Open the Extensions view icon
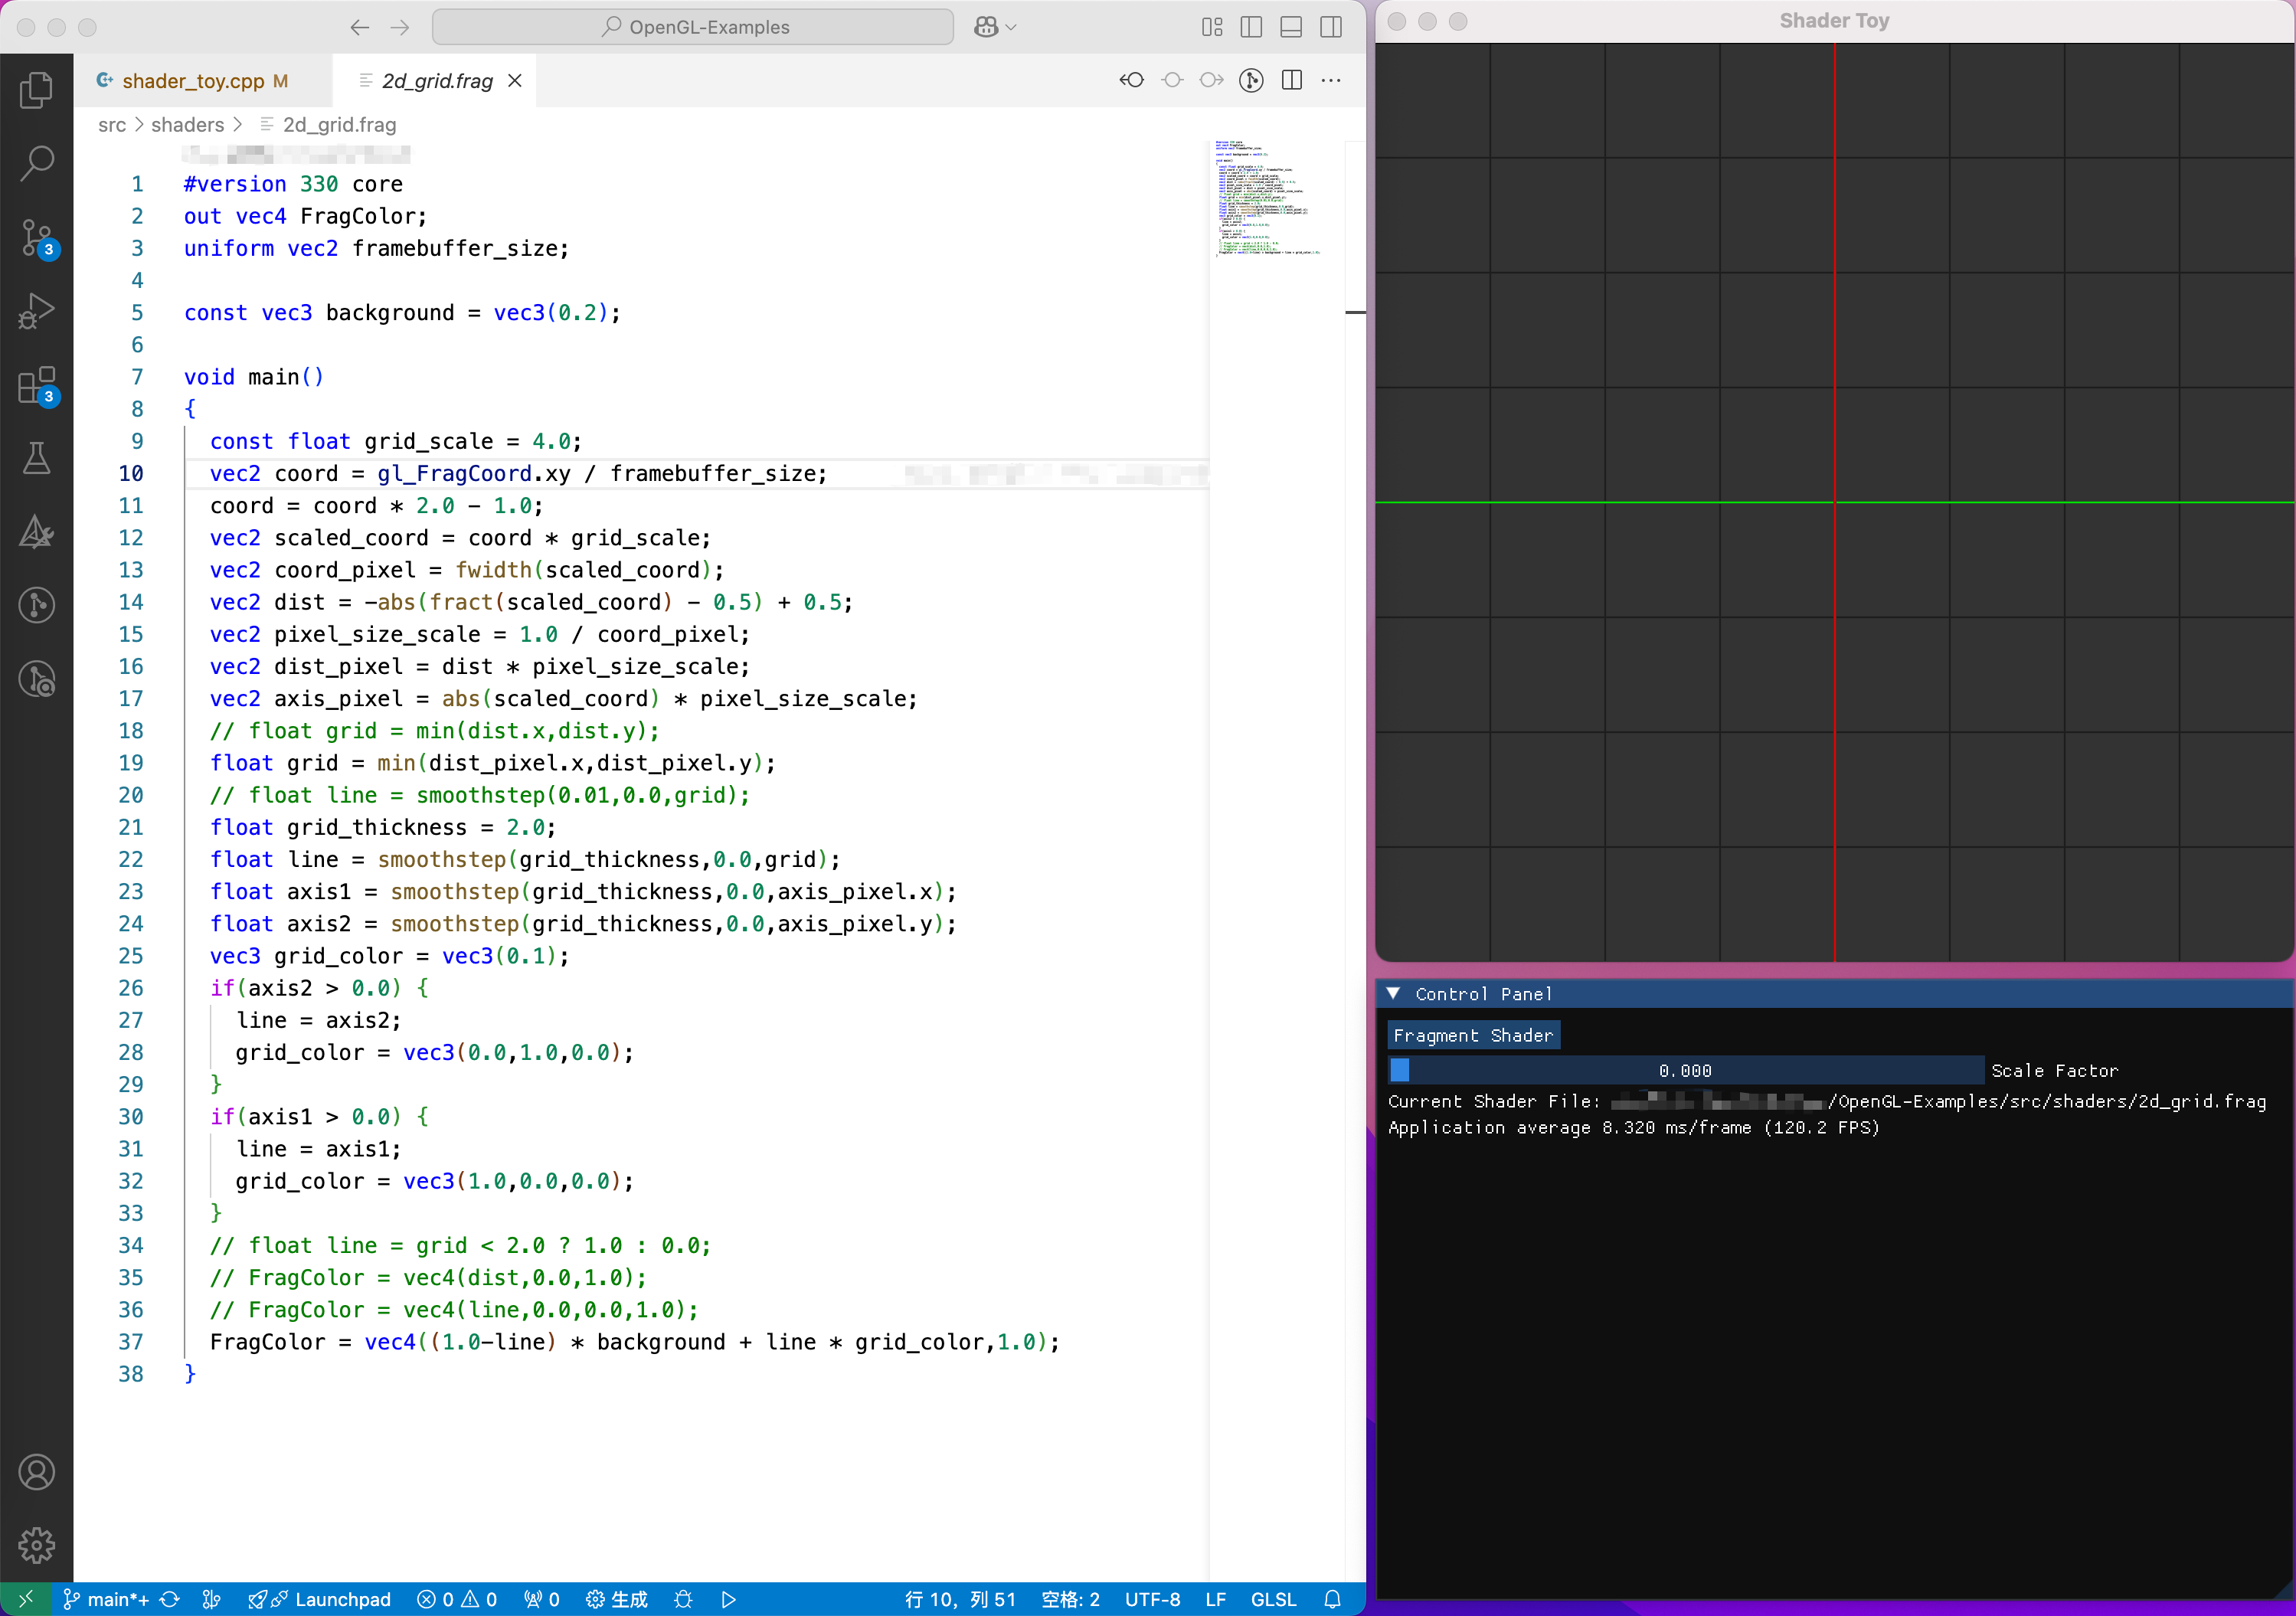 (36, 385)
